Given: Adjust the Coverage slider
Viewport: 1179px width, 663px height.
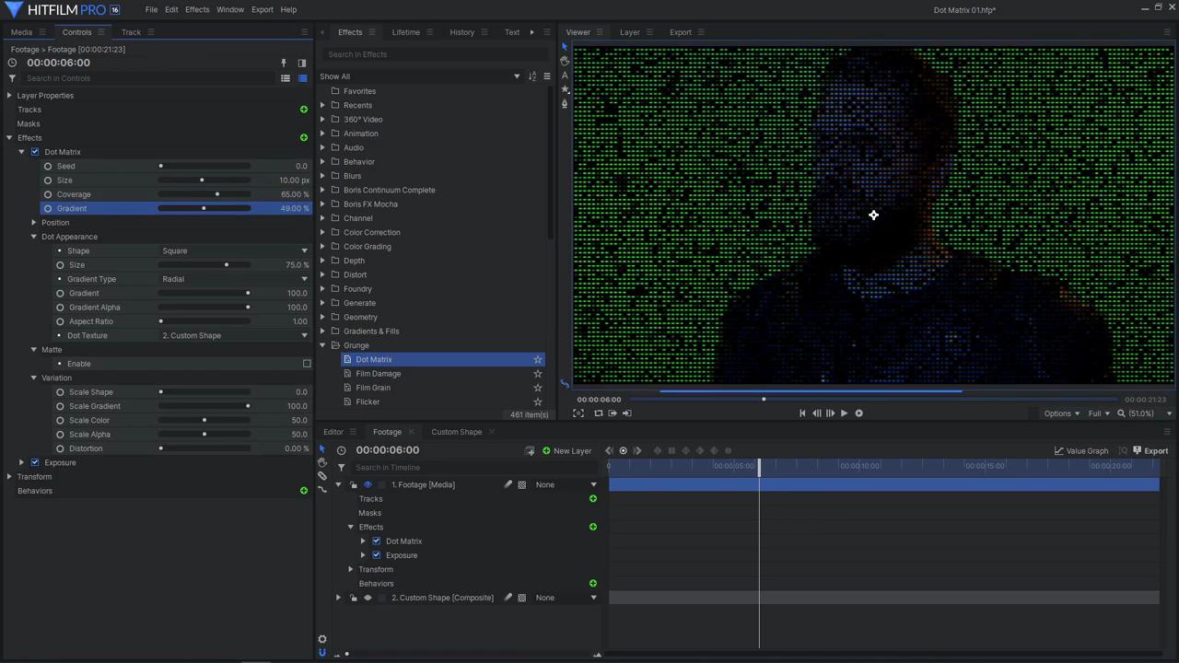Looking at the screenshot, I should coord(204,194).
